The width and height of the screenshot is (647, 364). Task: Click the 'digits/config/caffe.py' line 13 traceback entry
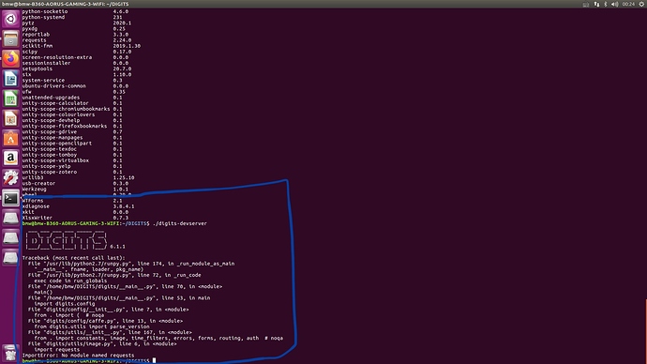[105, 321]
